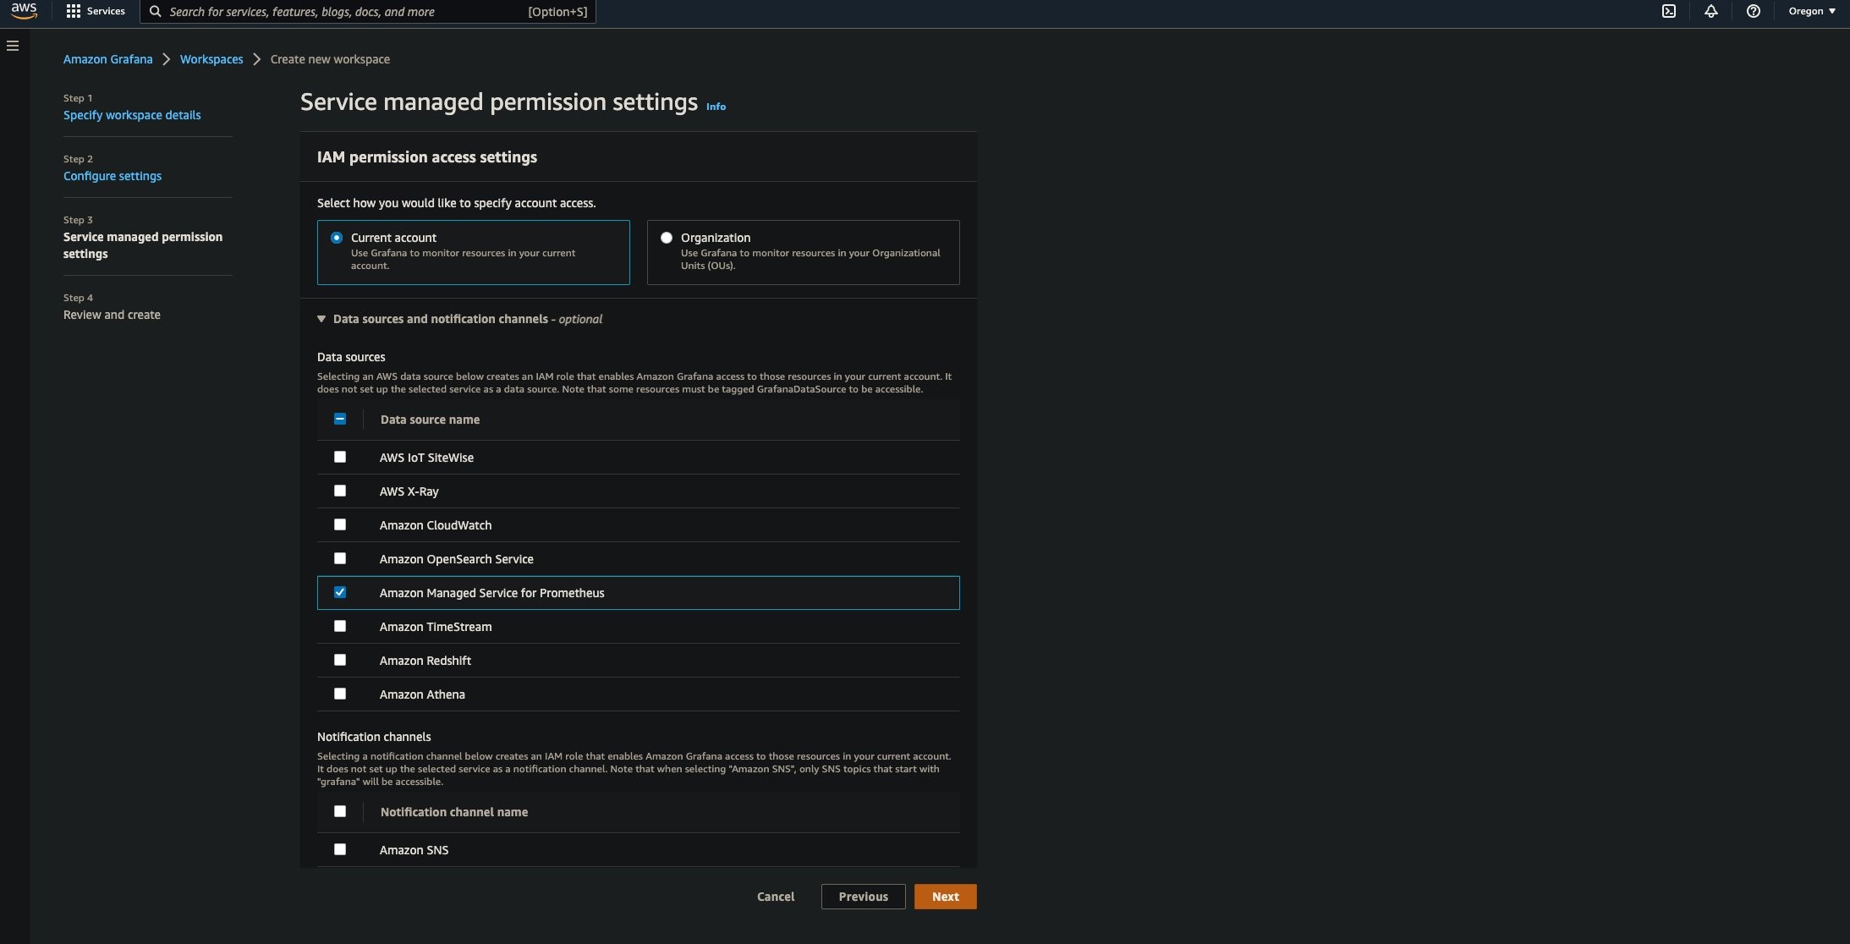Image resolution: width=1850 pixels, height=944 pixels.
Task: Open the Services grid menu
Action: pos(96,11)
